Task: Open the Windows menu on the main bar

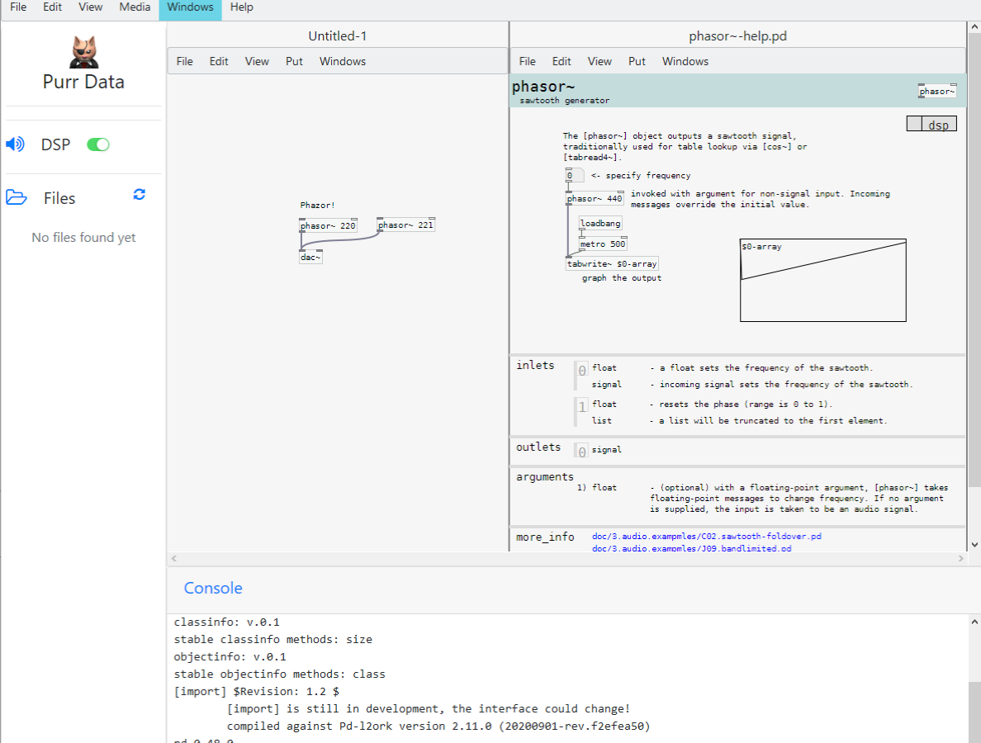Action: tap(190, 7)
